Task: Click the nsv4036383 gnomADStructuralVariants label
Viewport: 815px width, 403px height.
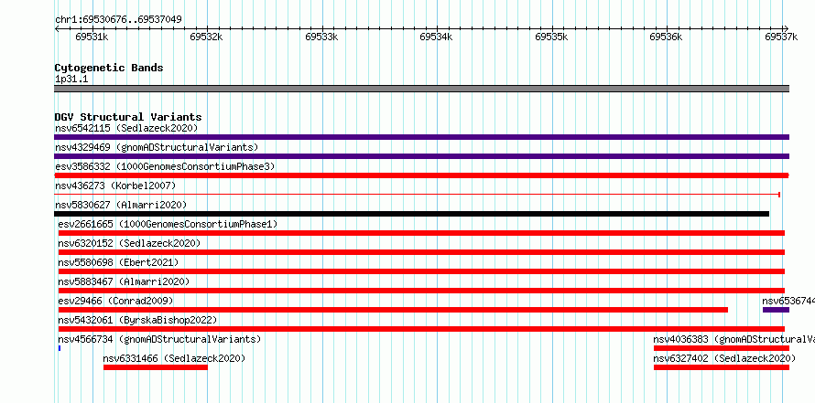Action: [733, 339]
